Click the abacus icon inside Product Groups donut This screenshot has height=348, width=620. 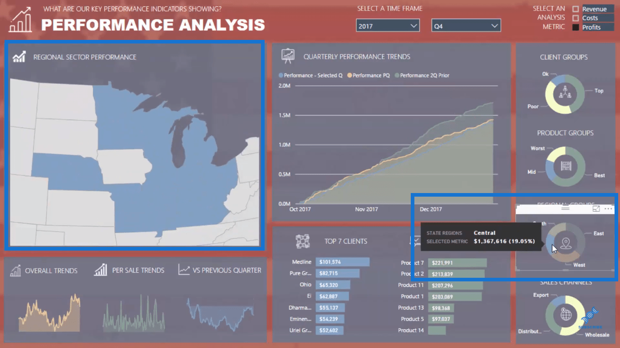click(x=566, y=166)
